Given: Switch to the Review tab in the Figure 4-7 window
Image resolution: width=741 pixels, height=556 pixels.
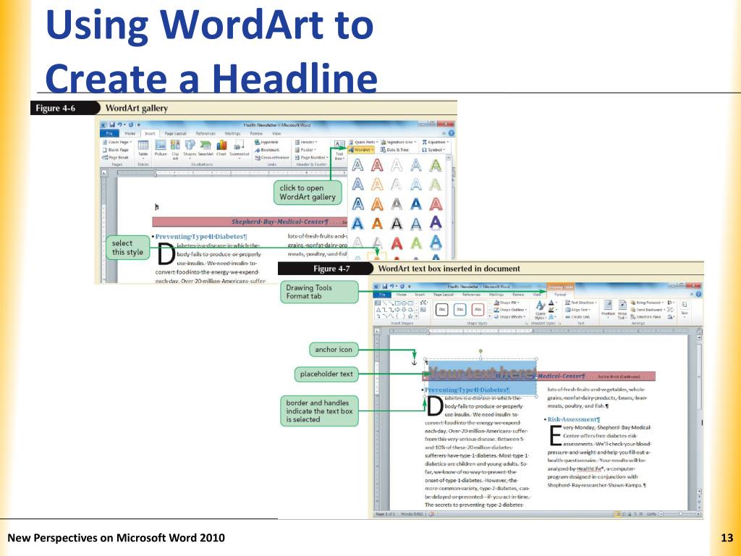Looking at the screenshot, I should point(518,295).
